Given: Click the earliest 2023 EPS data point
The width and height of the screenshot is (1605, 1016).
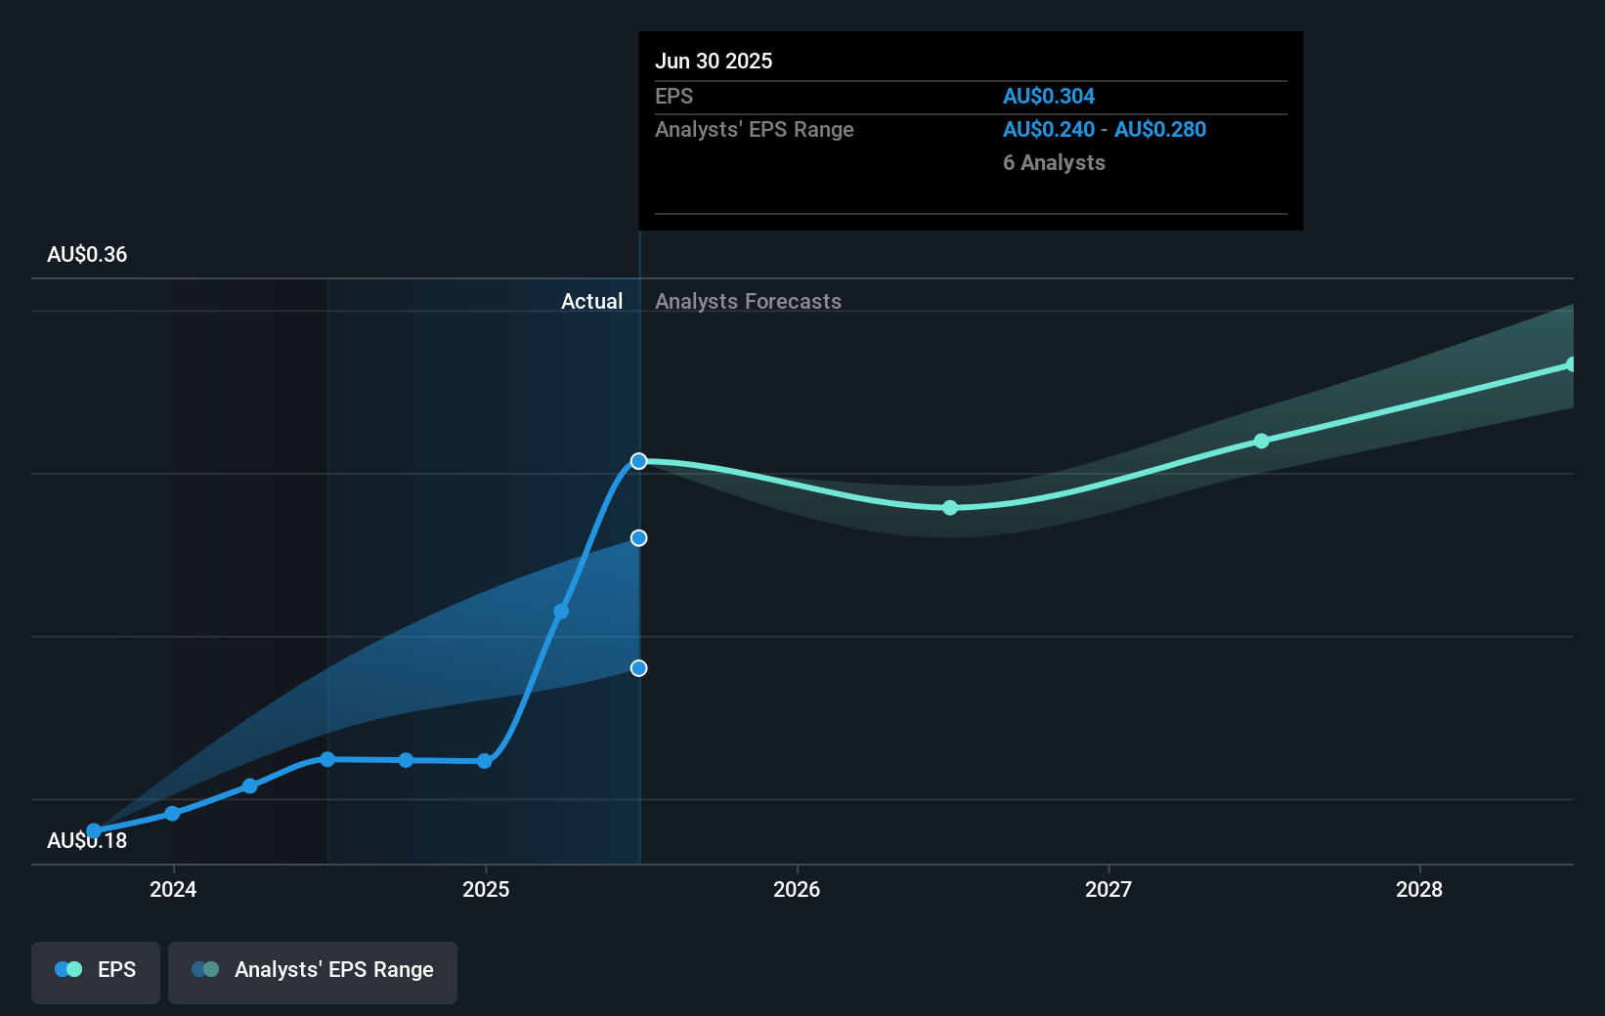Looking at the screenshot, I should click(93, 829).
